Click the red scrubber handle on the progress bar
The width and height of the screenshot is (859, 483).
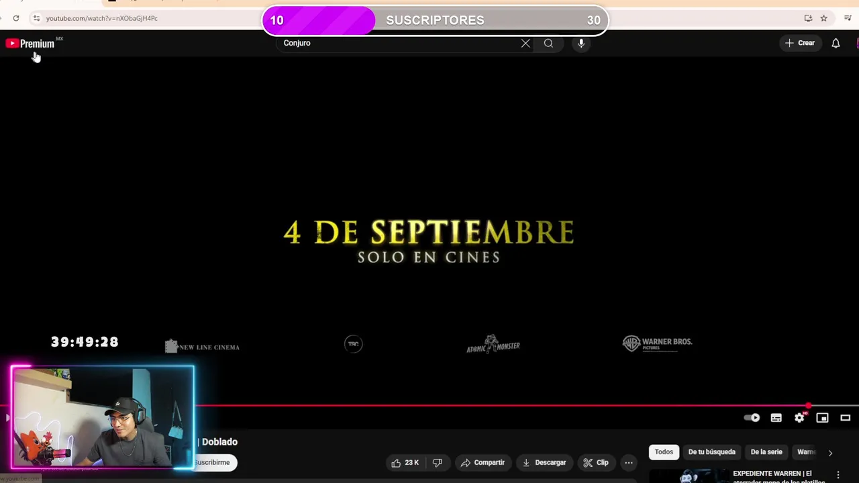(809, 405)
